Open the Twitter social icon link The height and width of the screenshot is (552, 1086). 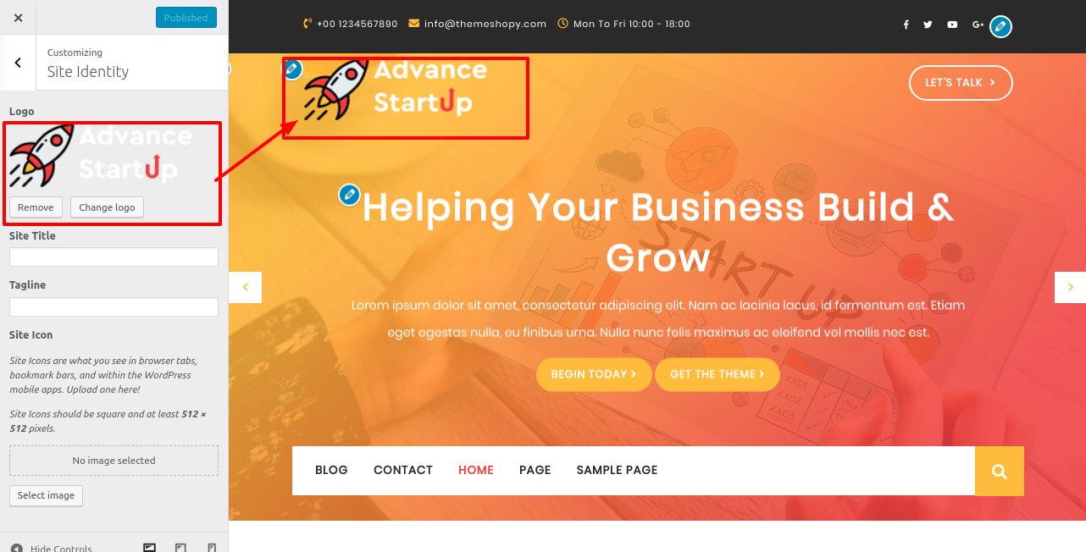click(928, 25)
